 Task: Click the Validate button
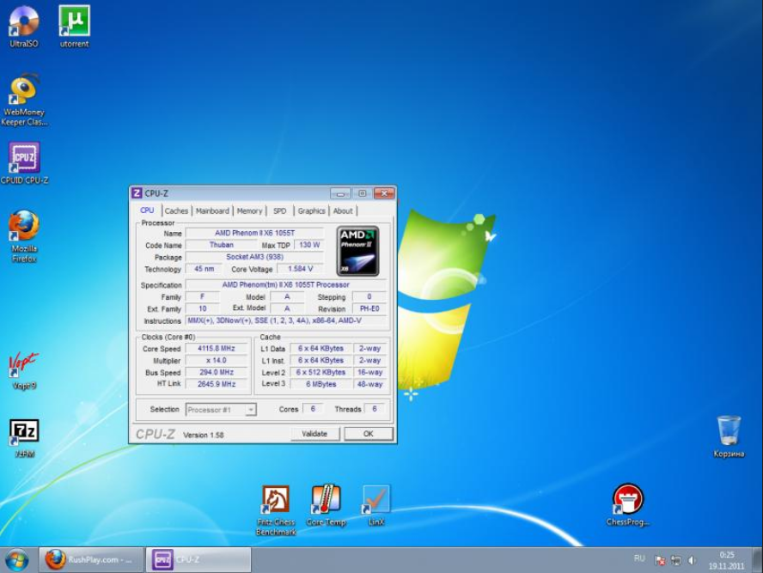point(314,433)
